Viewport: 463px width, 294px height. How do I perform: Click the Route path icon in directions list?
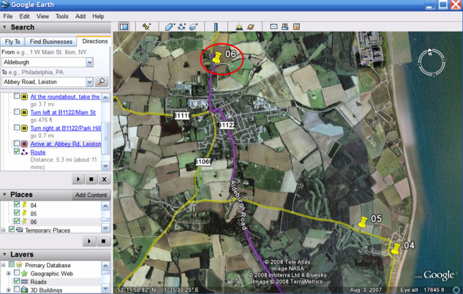tap(24, 152)
